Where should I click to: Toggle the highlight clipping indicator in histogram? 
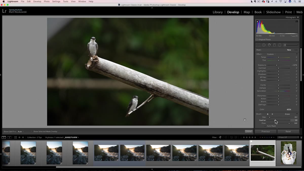point(297,22)
